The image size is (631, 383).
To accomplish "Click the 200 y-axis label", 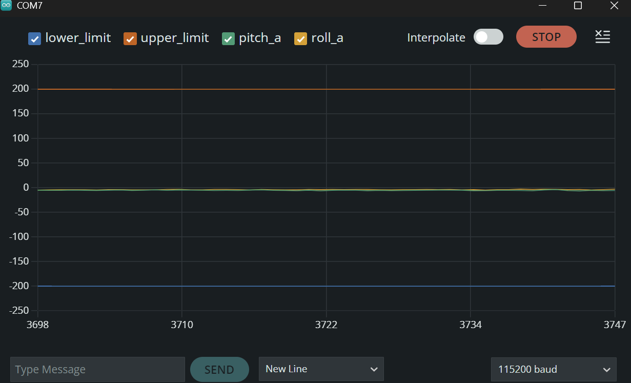I will tap(20, 89).
